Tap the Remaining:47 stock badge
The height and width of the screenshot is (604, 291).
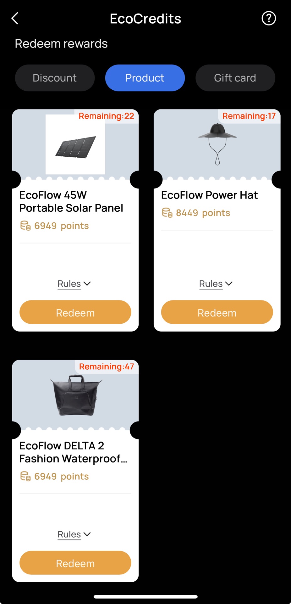pyautogui.click(x=107, y=367)
